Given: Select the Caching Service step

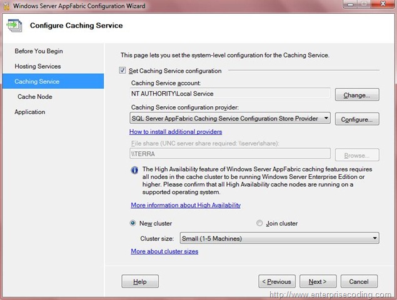Looking at the screenshot, I should tap(53, 81).
